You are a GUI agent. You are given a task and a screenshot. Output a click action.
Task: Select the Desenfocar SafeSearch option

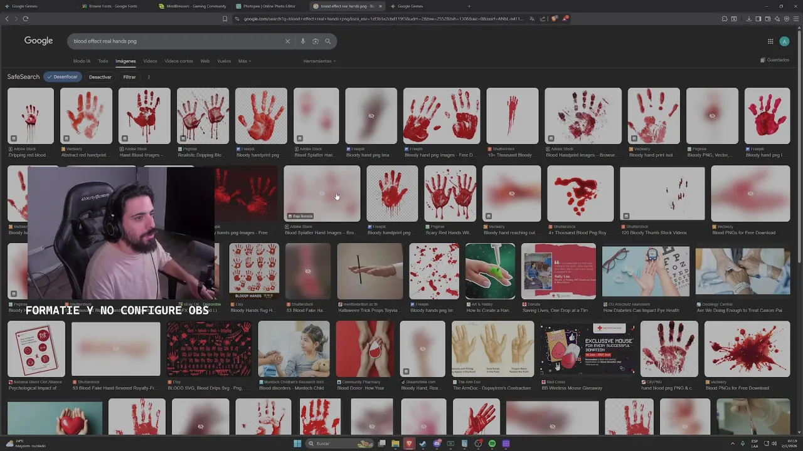[x=61, y=77]
